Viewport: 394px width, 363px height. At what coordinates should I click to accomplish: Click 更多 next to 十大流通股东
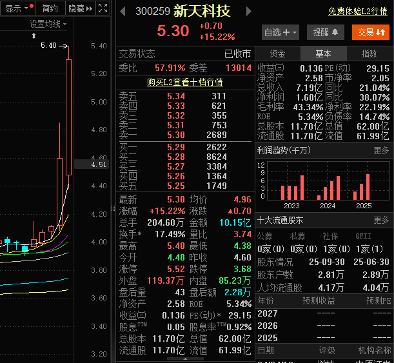(x=381, y=220)
